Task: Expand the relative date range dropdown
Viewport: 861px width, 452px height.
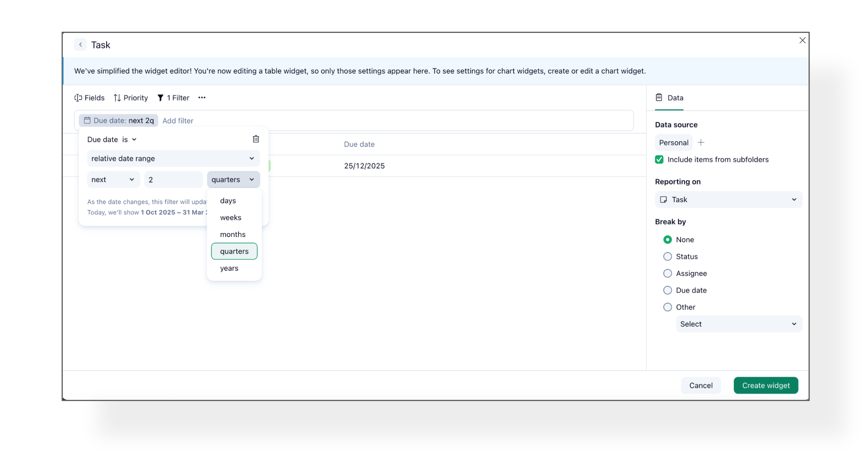Action: click(x=173, y=158)
